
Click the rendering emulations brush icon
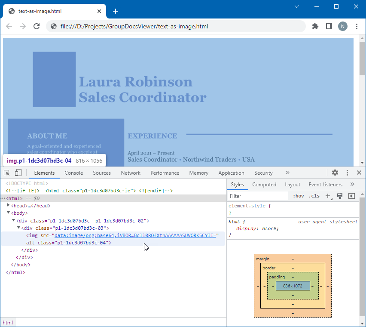click(340, 196)
